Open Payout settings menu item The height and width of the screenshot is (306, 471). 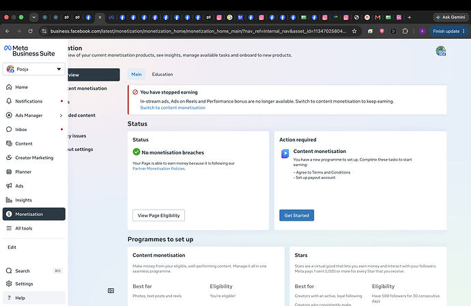tap(81, 150)
